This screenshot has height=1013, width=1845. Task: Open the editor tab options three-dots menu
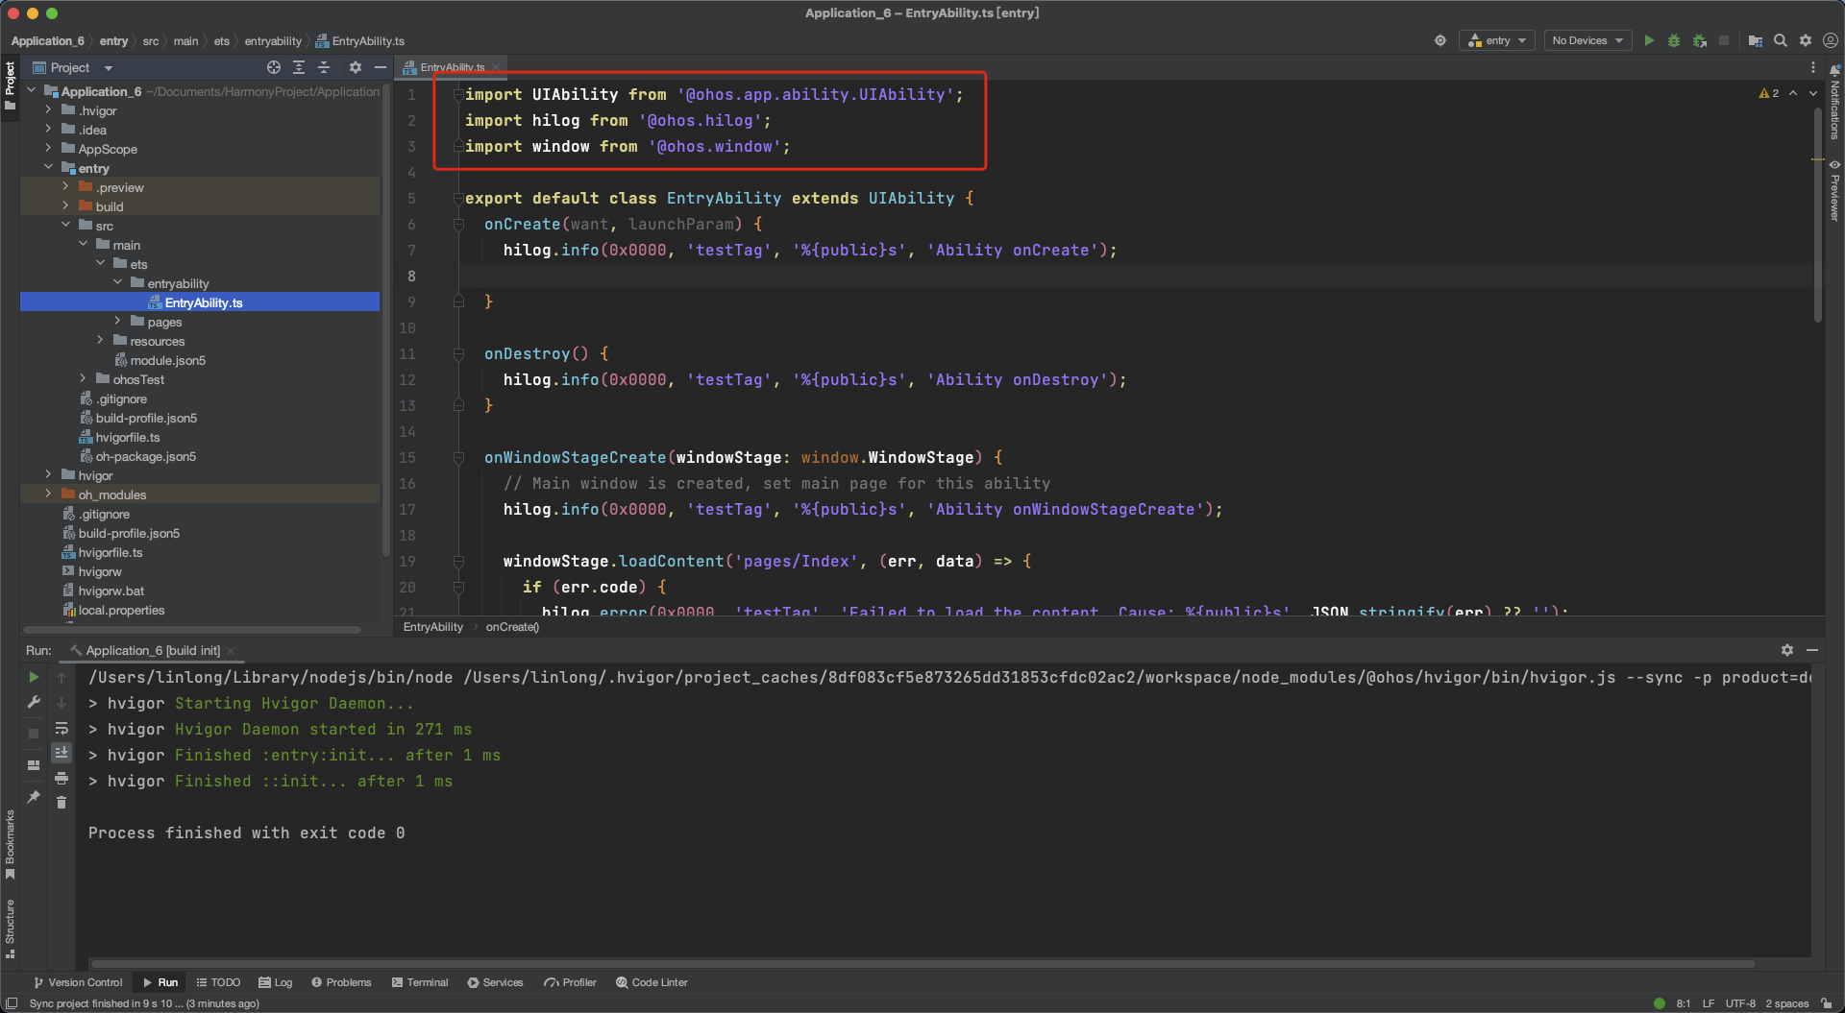(1813, 67)
